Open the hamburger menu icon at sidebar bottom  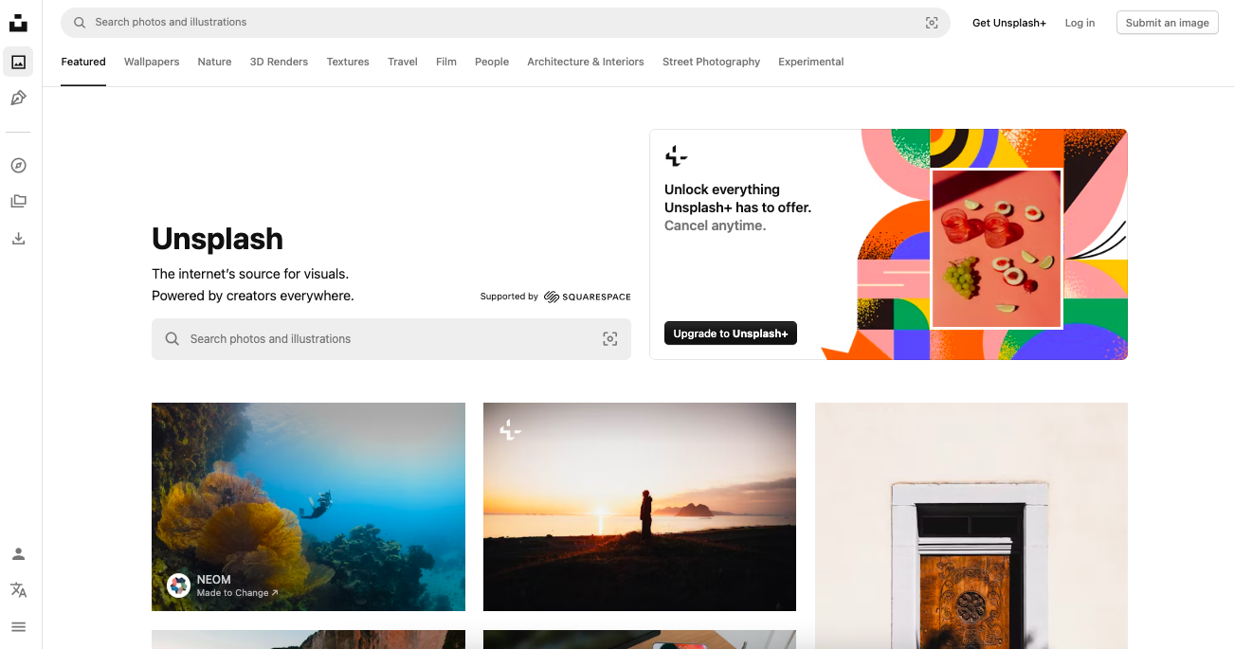tap(18, 626)
